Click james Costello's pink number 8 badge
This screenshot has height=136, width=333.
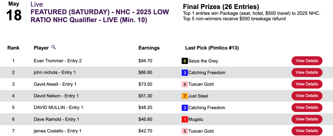185,131
